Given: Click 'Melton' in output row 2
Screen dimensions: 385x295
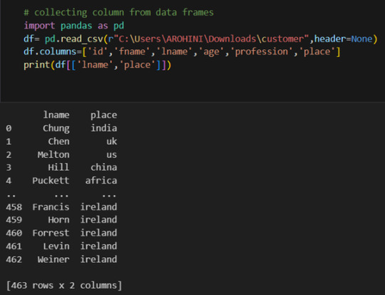Looking at the screenshot, I should (53, 155).
